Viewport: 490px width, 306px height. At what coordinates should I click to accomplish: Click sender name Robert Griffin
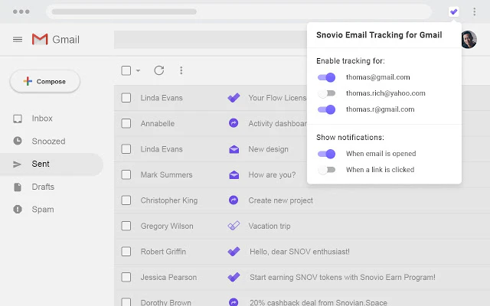(163, 252)
